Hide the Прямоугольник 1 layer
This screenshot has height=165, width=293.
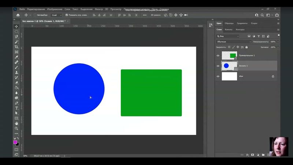pos(218,55)
